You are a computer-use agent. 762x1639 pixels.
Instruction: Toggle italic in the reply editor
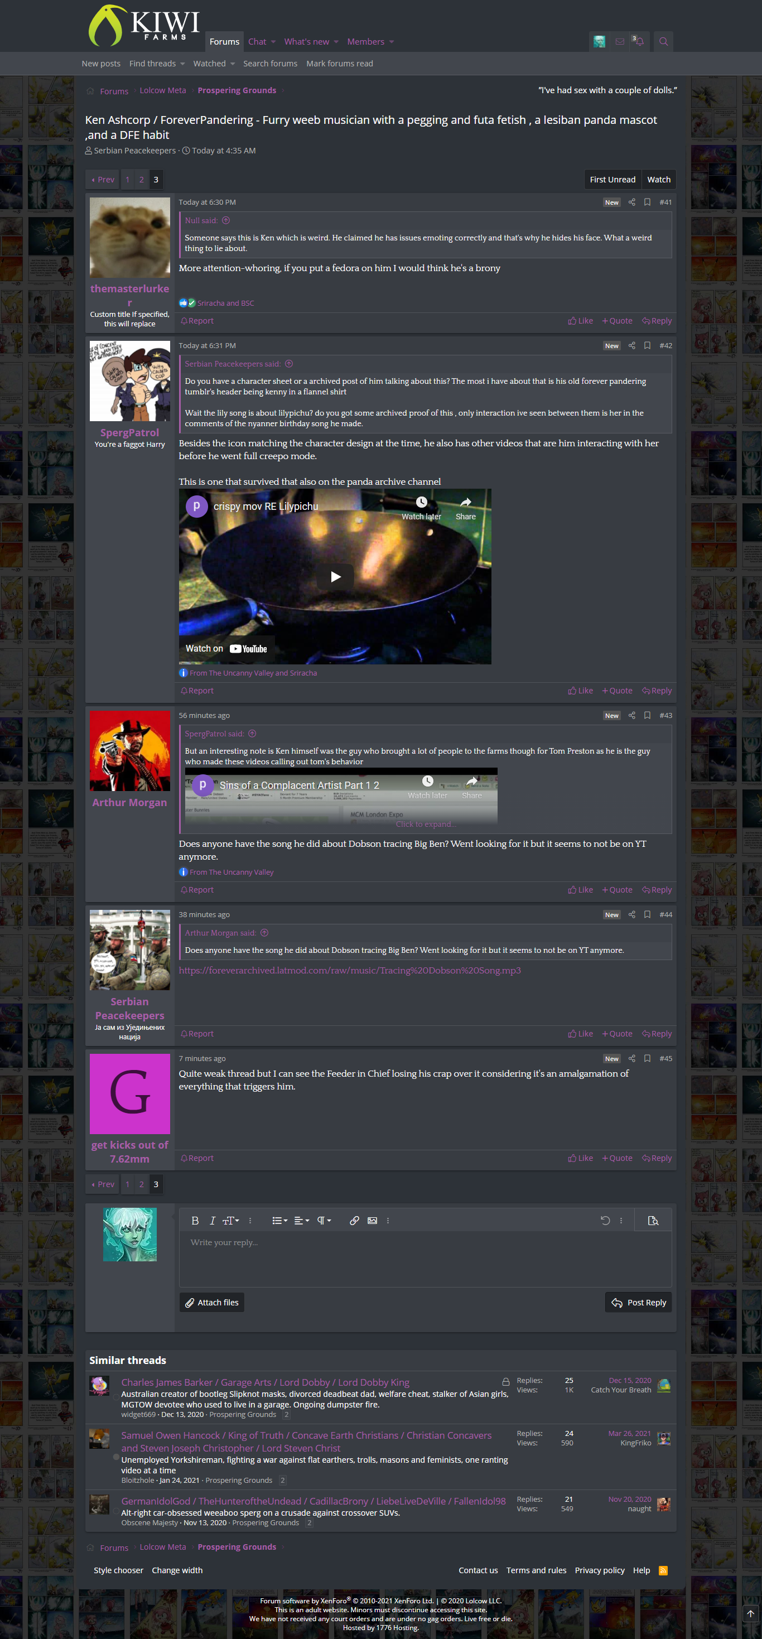[x=213, y=1221]
